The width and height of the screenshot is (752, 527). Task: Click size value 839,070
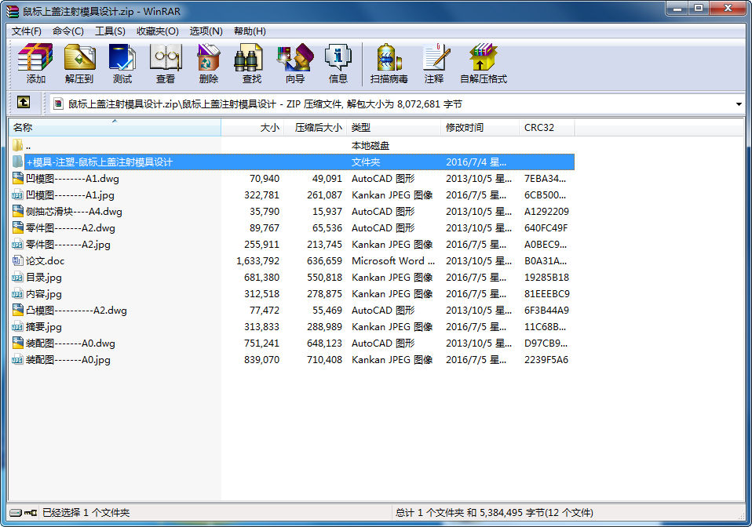pyautogui.click(x=262, y=360)
